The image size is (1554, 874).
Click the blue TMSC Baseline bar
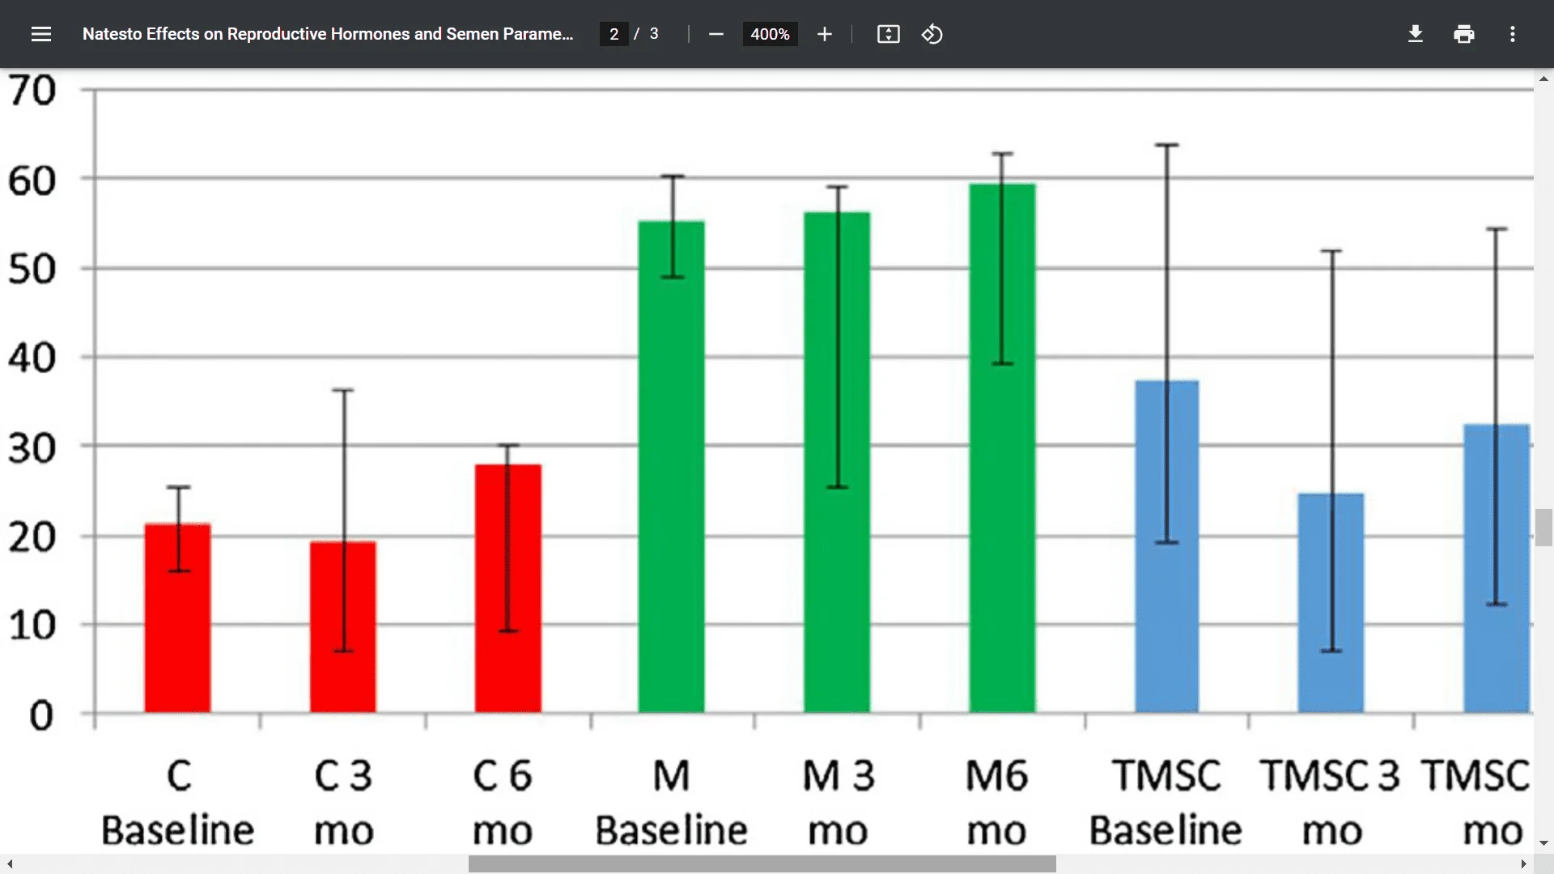1167,547
